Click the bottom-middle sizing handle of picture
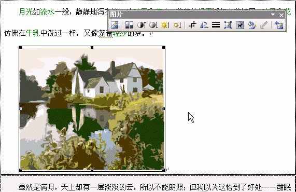 click(x=92, y=170)
